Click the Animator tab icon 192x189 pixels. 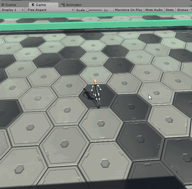[x=63, y=5]
